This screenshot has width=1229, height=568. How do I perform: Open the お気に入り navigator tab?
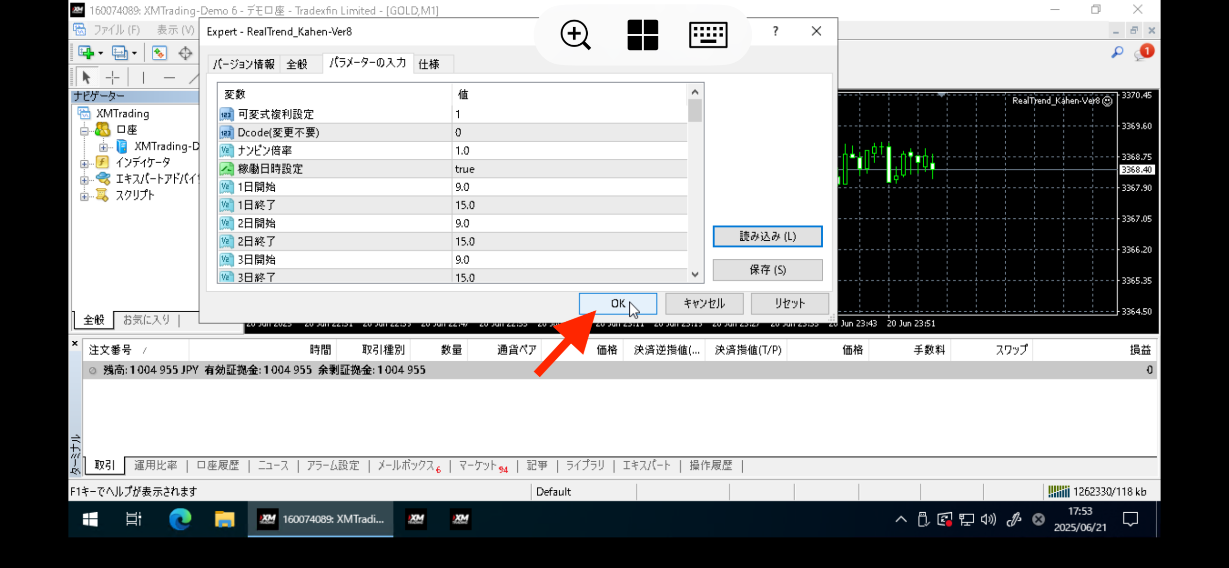(147, 319)
